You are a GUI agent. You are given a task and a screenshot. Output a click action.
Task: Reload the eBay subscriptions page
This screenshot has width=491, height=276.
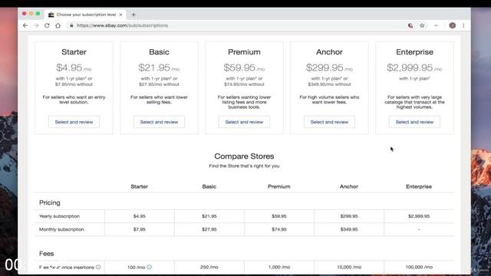pyautogui.click(x=47, y=25)
